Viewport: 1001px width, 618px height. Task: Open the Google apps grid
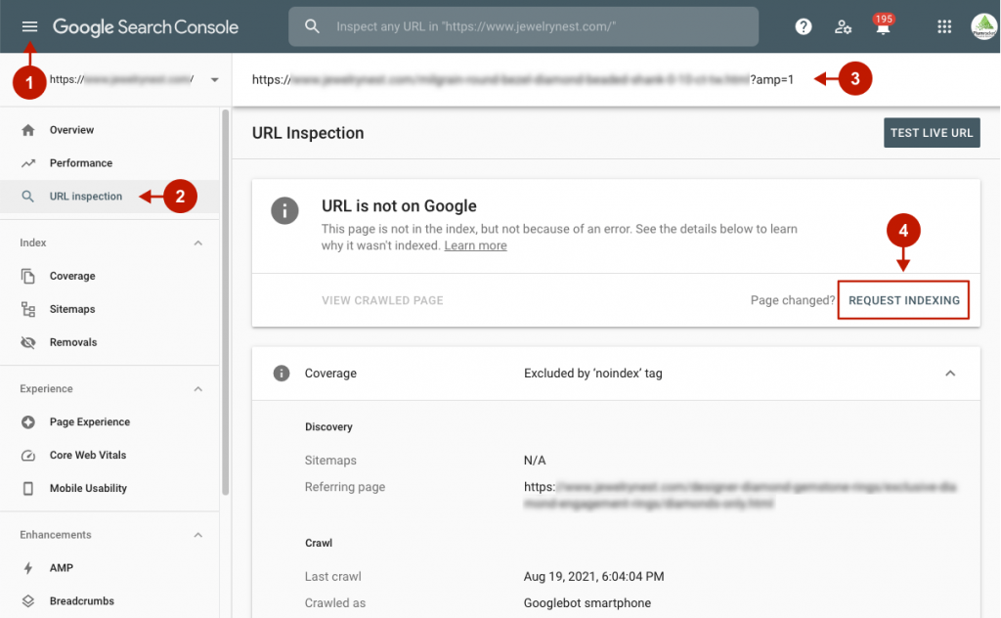(943, 26)
